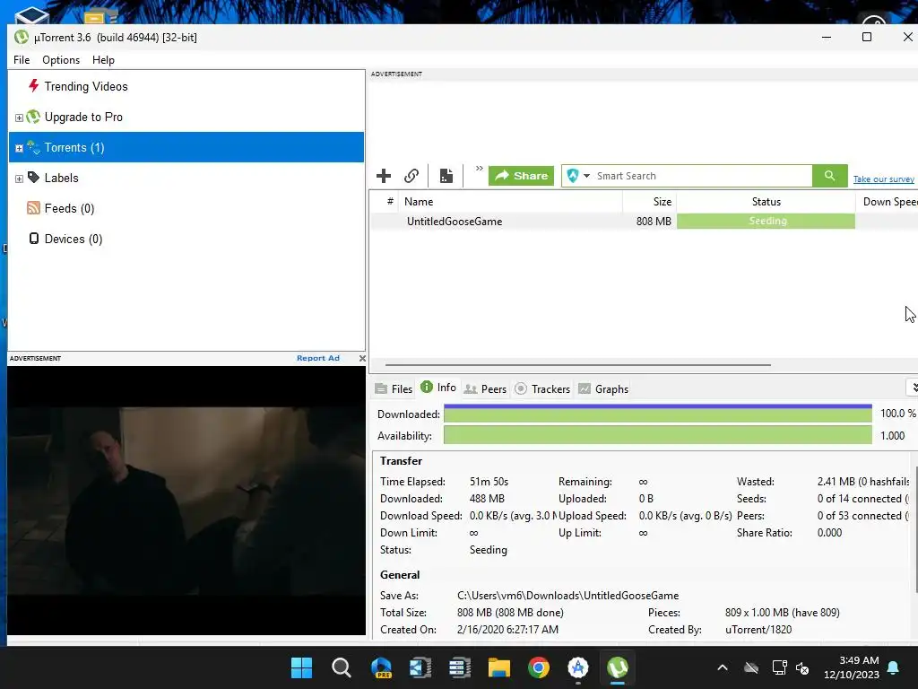Open Windows Search from the taskbar
Viewport: 918px width, 689px height.
tap(342, 667)
